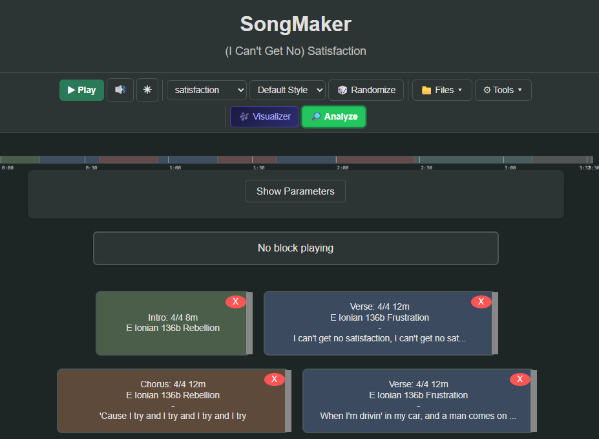
Task: Toggle the speaker volume icon
Action: tap(120, 90)
